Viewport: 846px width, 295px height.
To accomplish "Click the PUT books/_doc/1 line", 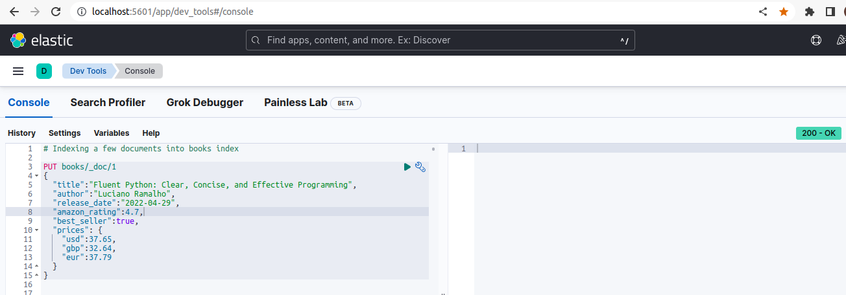I will (80, 167).
